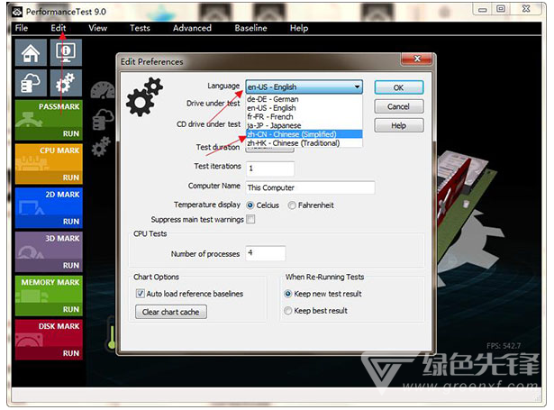
Task: Confirm preferences with OK button
Action: (x=399, y=87)
